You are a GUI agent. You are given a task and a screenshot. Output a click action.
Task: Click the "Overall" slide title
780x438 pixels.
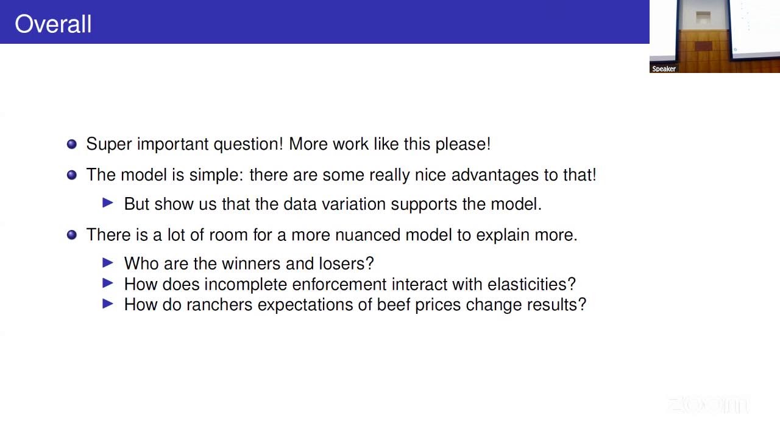[x=53, y=24]
